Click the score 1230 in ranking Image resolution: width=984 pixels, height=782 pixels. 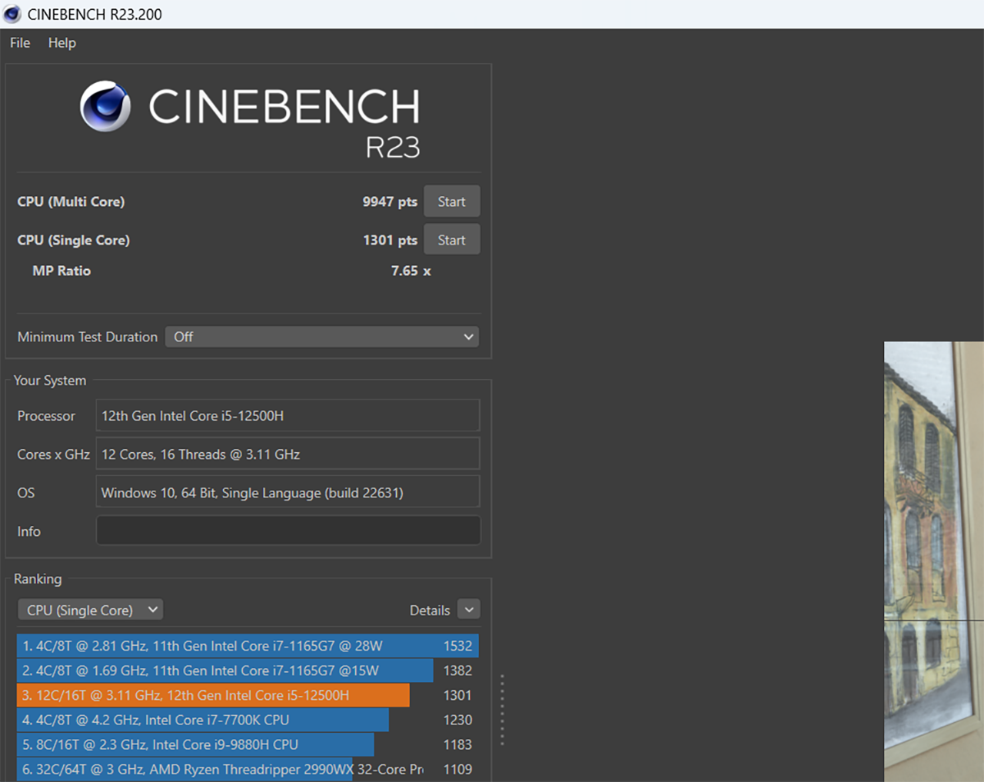pos(457,720)
